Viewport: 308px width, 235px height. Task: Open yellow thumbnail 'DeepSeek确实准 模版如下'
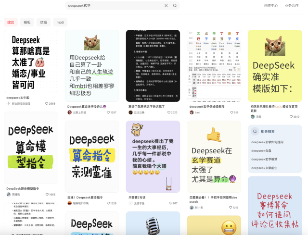[x=275, y=66]
